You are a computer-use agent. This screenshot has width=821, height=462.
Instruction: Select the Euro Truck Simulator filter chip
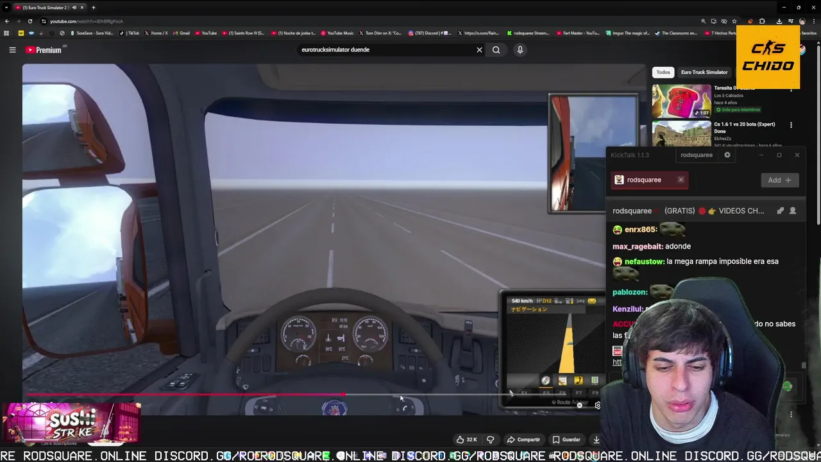(704, 72)
